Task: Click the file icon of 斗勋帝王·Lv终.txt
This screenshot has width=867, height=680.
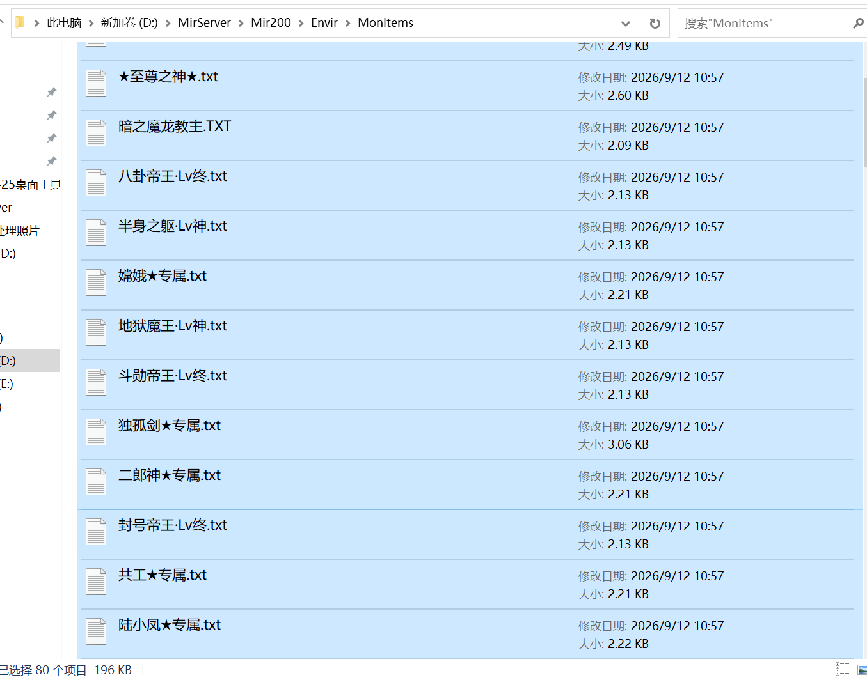Action: click(x=96, y=382)
